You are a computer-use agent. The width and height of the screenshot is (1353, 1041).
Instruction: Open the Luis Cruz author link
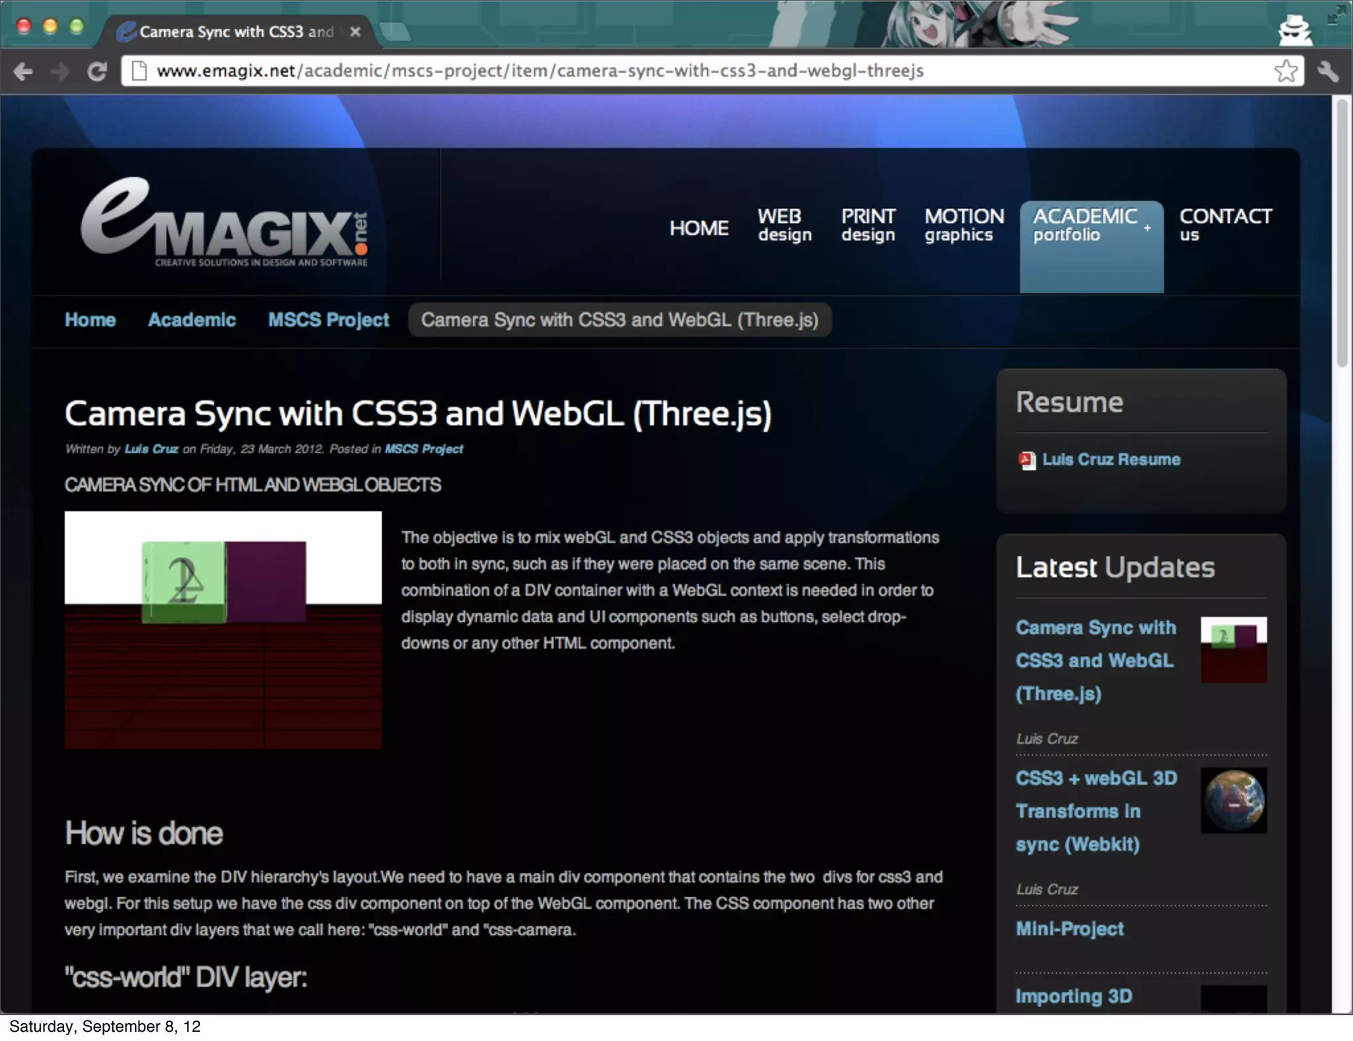[151, 449]
